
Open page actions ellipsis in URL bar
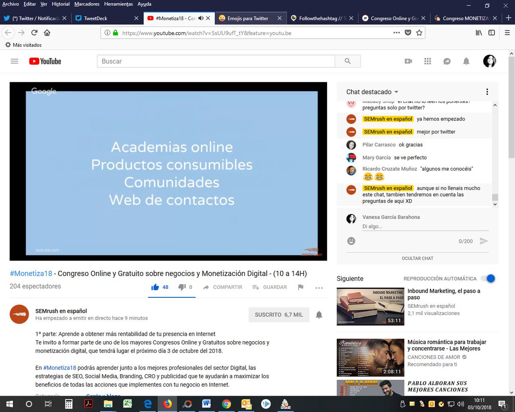(397, 33)
